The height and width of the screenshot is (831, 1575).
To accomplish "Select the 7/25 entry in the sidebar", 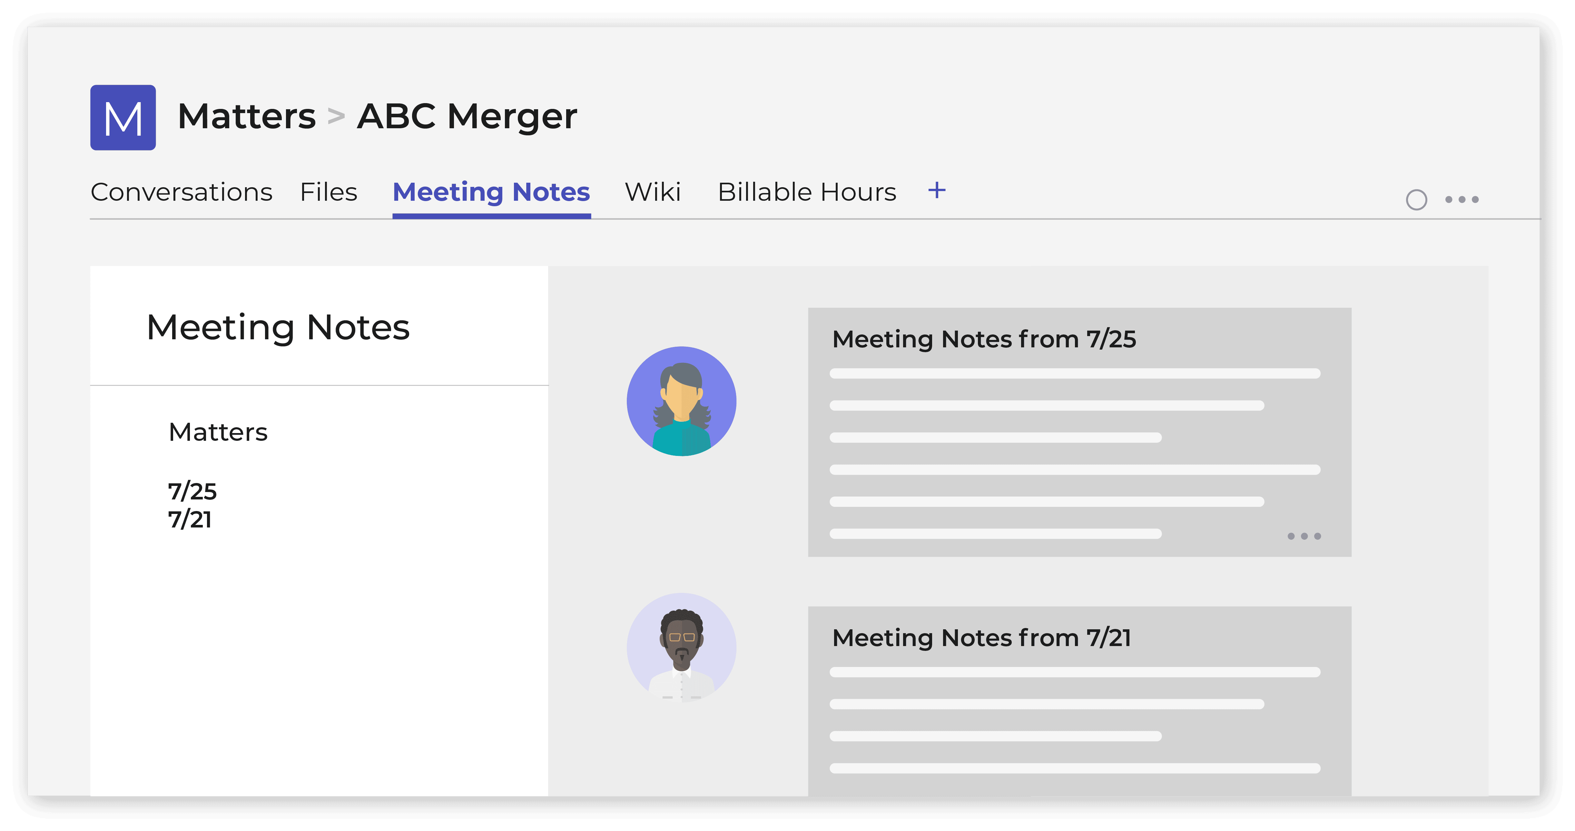I will click(x=192, y=491).
